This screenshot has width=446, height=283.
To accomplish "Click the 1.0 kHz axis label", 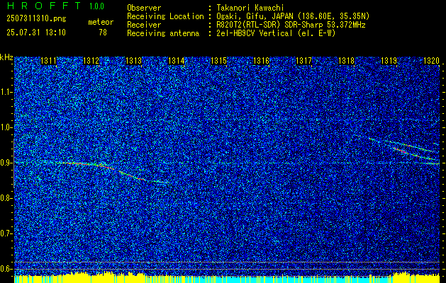I will pyautogui.click(x=6, y=127).
